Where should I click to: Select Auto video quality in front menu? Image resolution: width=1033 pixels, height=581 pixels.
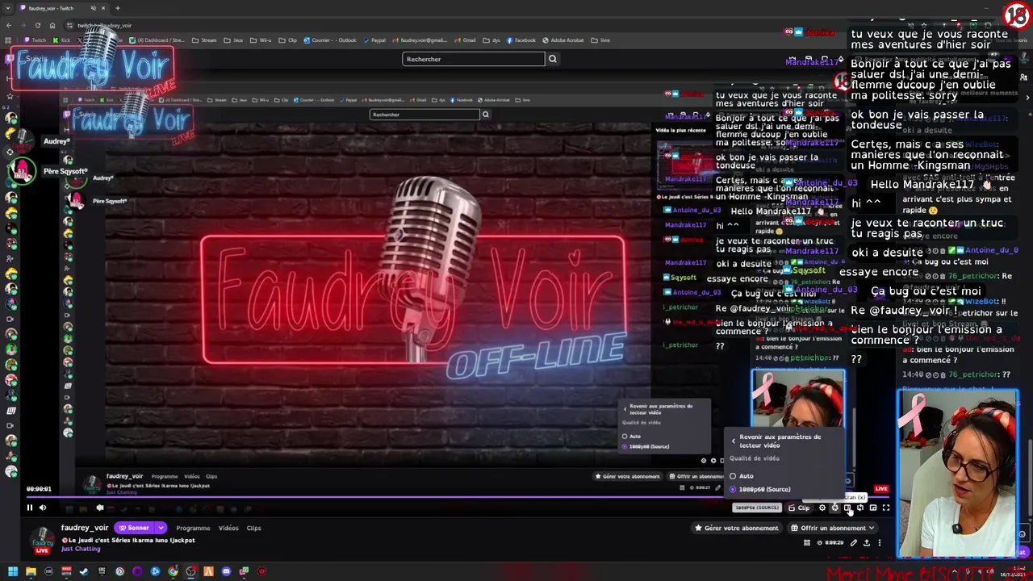[742, 476]
